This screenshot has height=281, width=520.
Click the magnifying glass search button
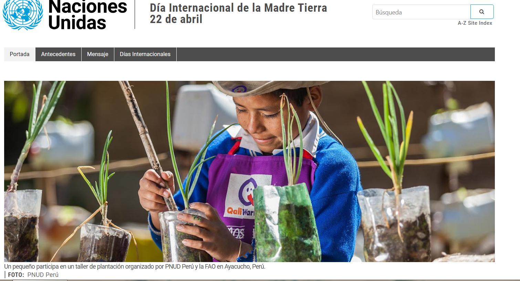482,12
